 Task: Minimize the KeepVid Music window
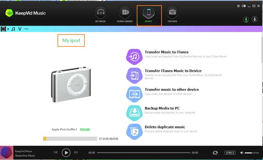click(x=249, y=6)
